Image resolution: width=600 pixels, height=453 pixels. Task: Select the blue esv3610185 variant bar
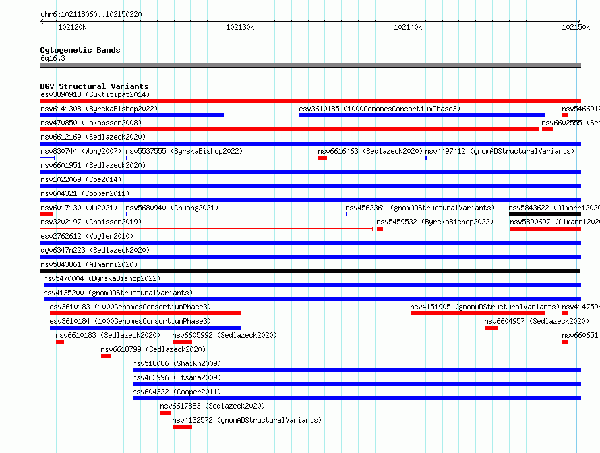click(422, 115)
